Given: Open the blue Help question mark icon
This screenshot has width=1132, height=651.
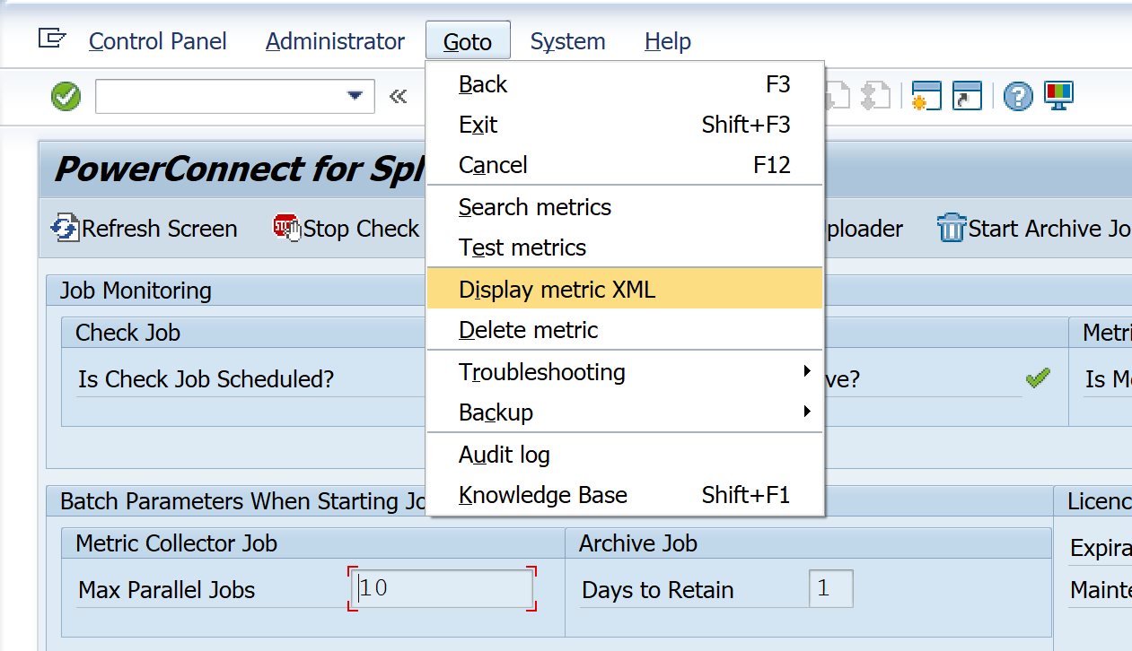Looking at the screenshot, I should [x=1018, y=96].
